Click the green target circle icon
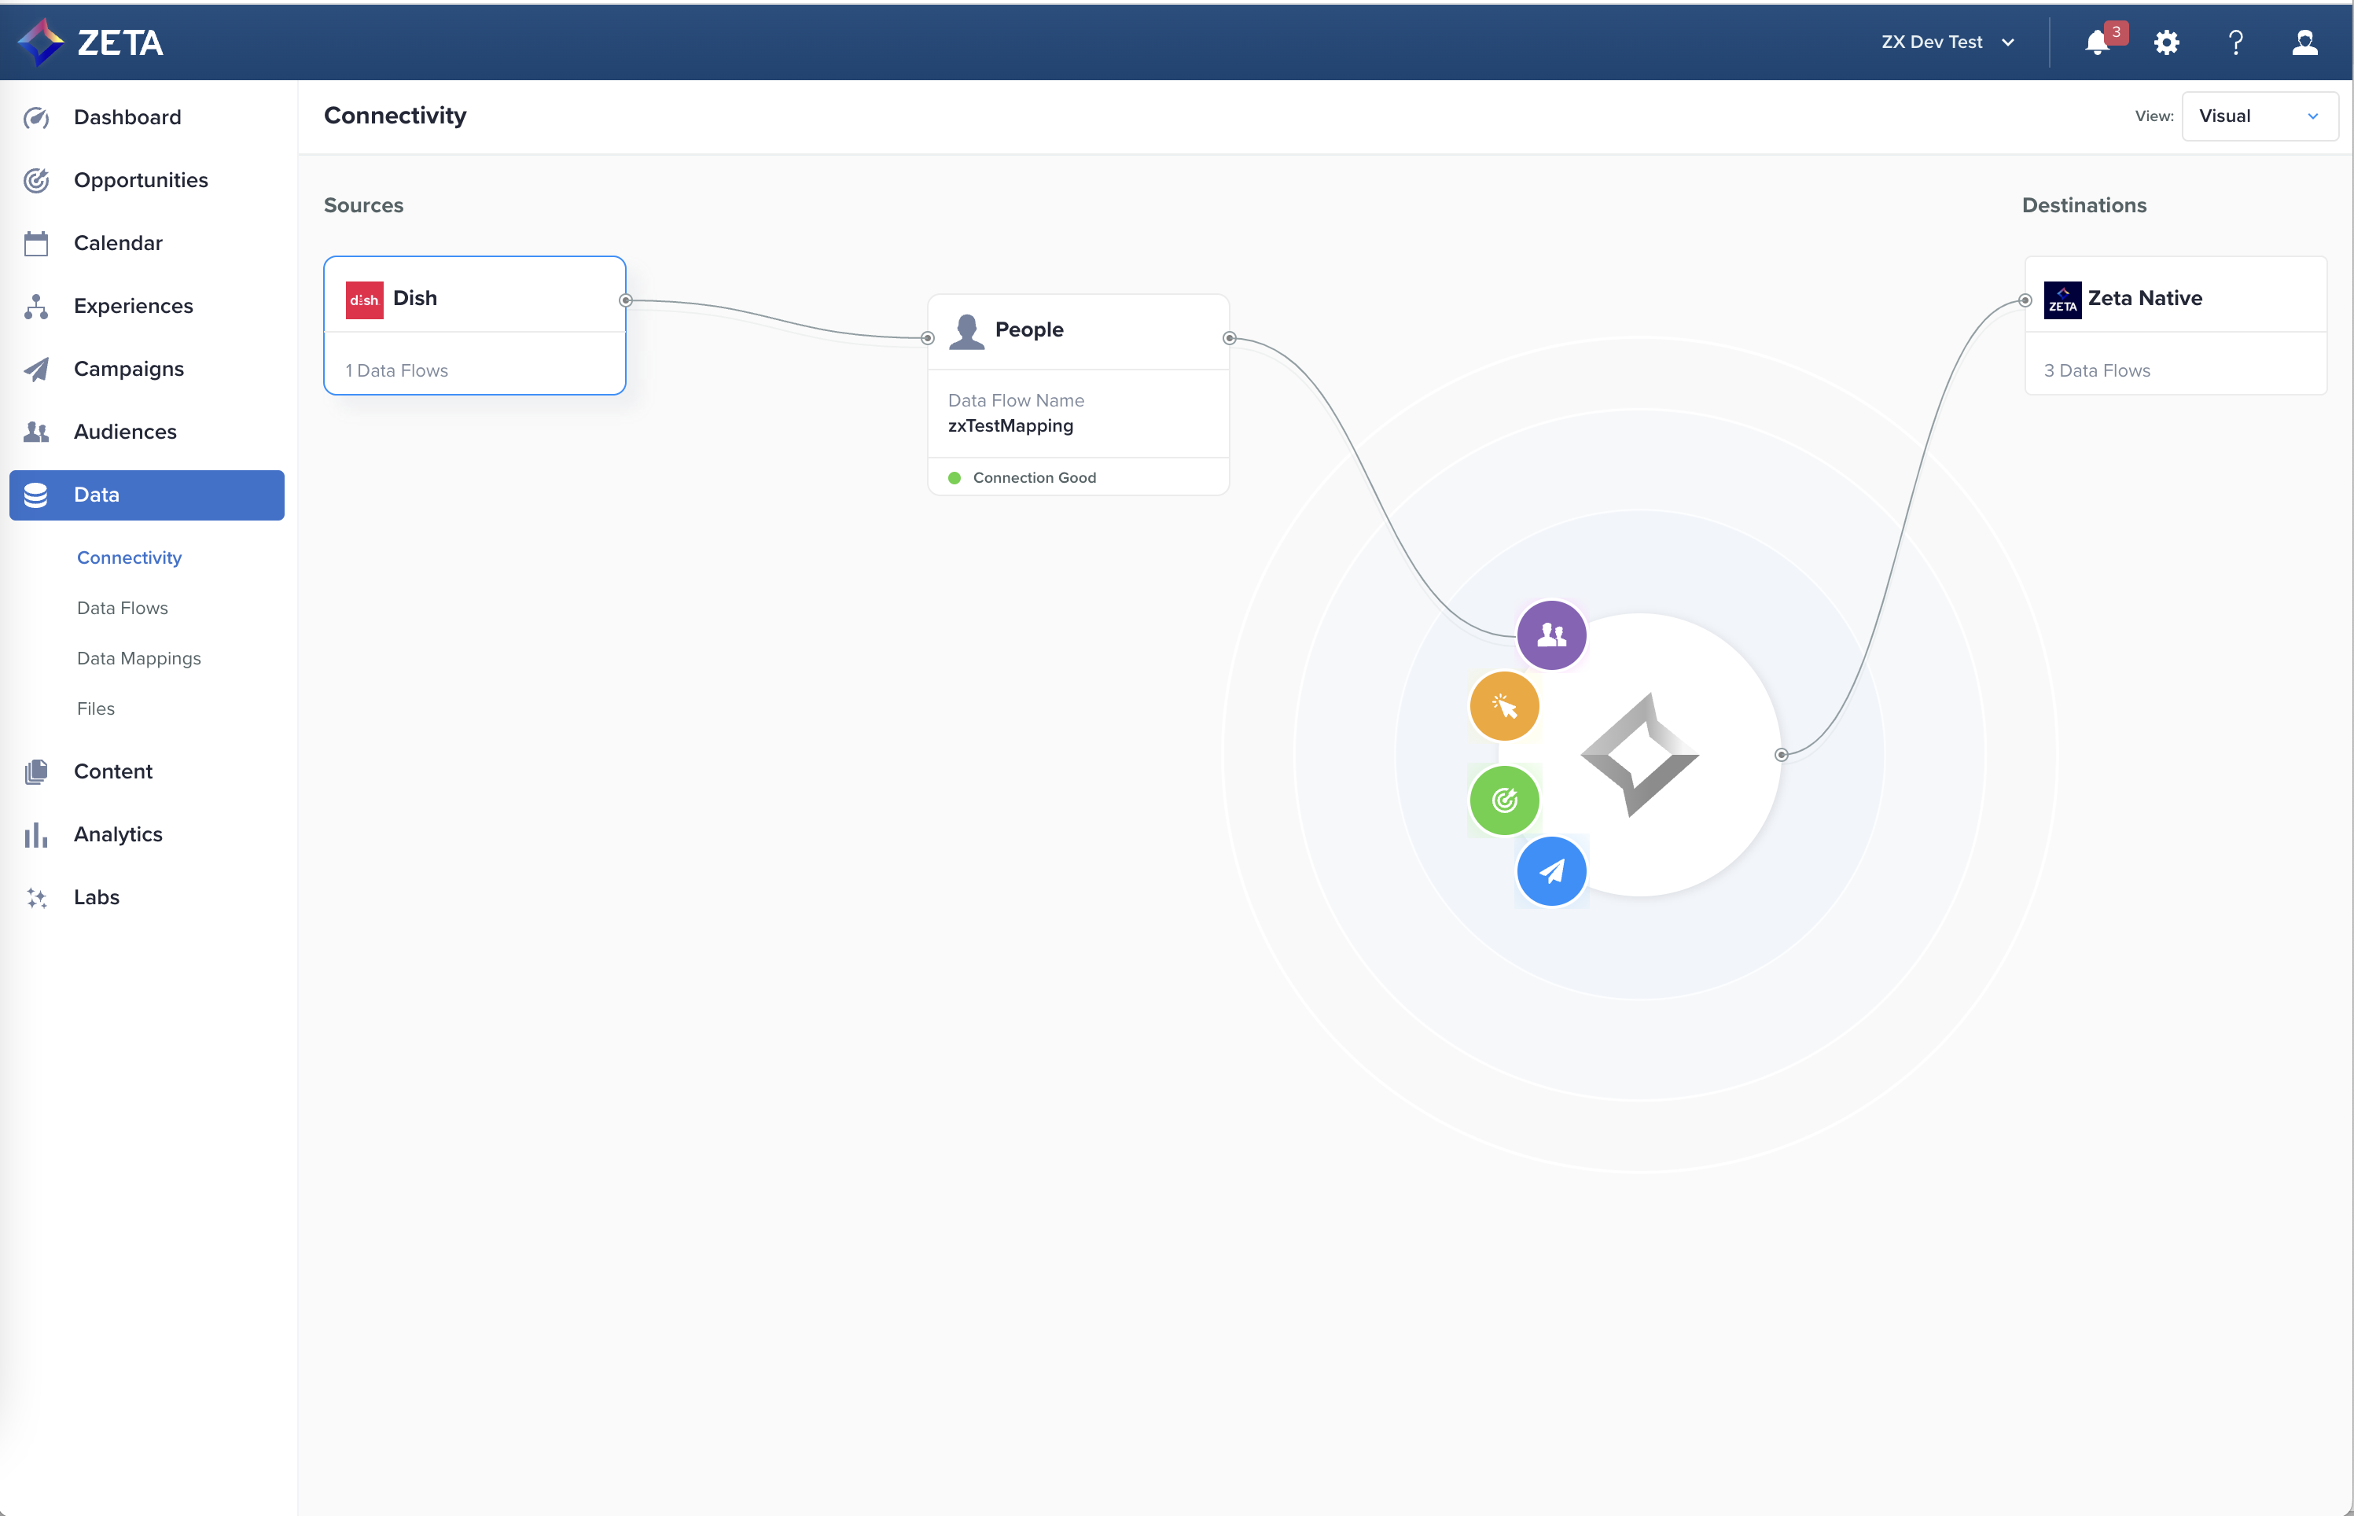The height and width of the screenshot is (1516, 2354). [1504, 800]
